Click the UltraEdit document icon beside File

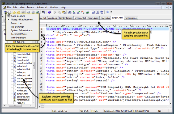tap(5, 7)
